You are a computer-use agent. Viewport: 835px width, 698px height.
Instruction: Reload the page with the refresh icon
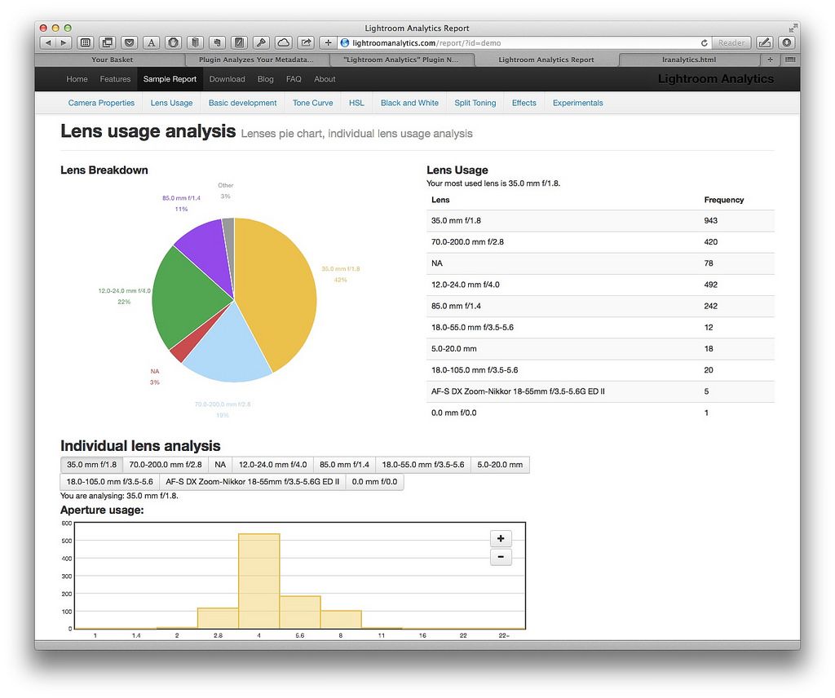[704, 42]
